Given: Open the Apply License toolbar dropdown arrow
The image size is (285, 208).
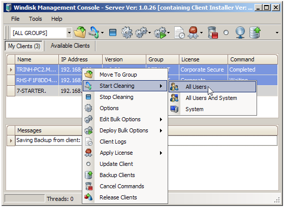Looking at the screenshot, I should coord(202,33).
